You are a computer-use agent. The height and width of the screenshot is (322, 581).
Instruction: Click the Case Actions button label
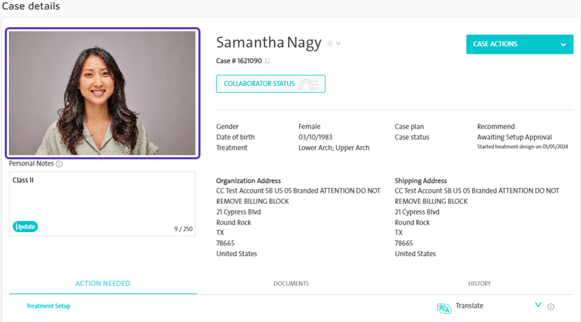pyautogui.click(x=495, y=44)
